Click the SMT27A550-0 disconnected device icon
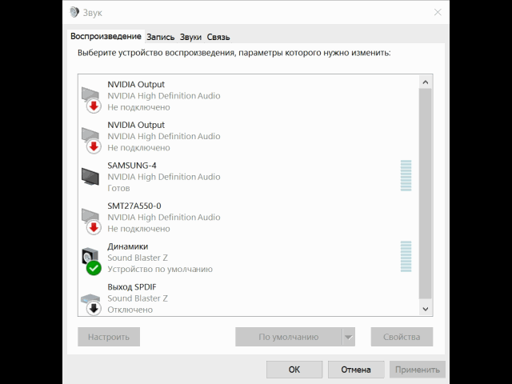The image size is (512, 384). 90,221
